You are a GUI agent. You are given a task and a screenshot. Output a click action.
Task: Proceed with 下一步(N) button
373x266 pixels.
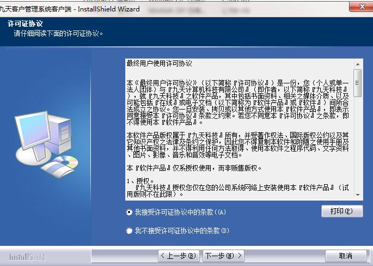223,256
